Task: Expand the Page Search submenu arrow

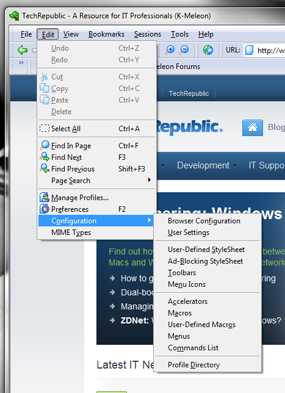Action: 150,180
